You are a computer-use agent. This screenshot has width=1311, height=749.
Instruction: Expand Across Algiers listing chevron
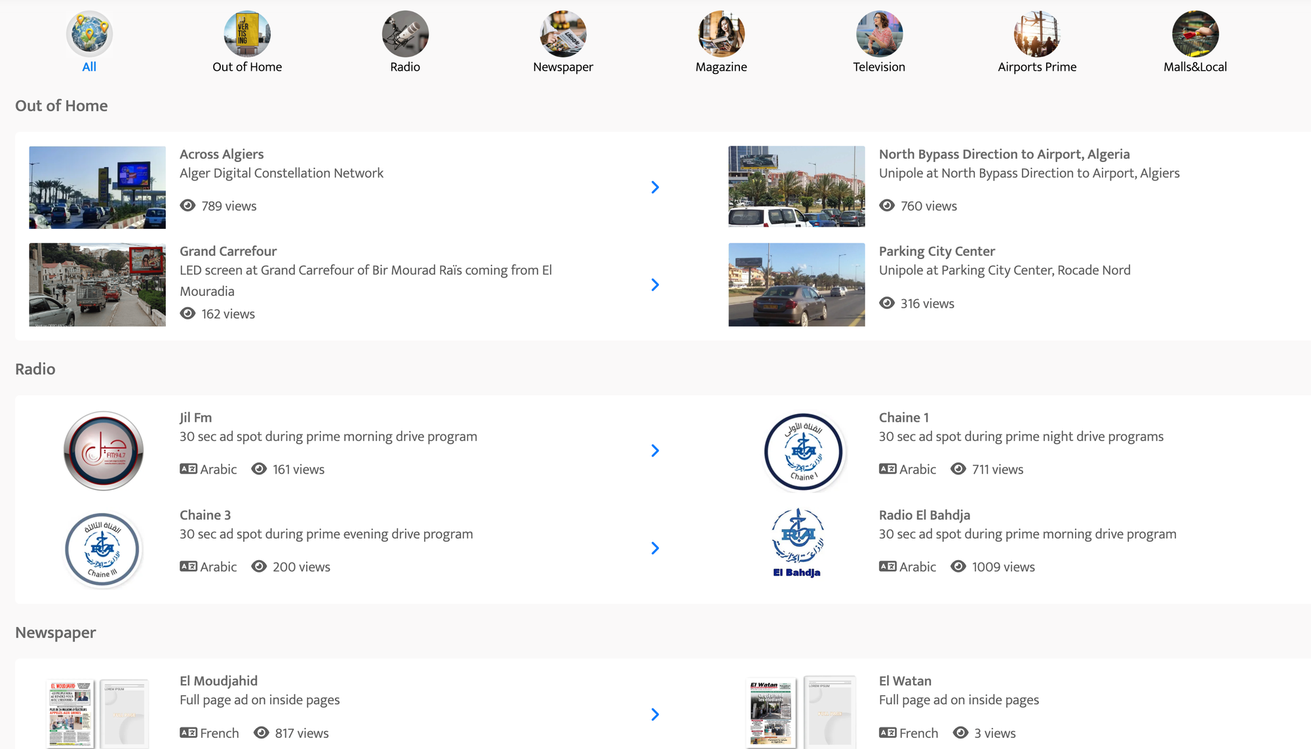(x=655, y=188)
